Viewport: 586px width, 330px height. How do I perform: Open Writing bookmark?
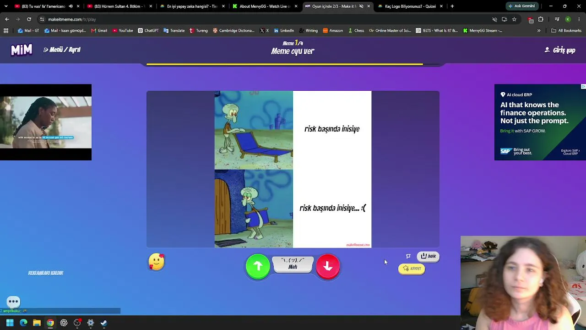(308, 31)
